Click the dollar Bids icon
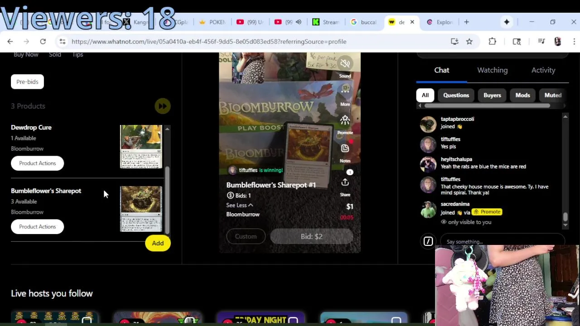Viewport: 580px width, 326px height. coord(230,196)
